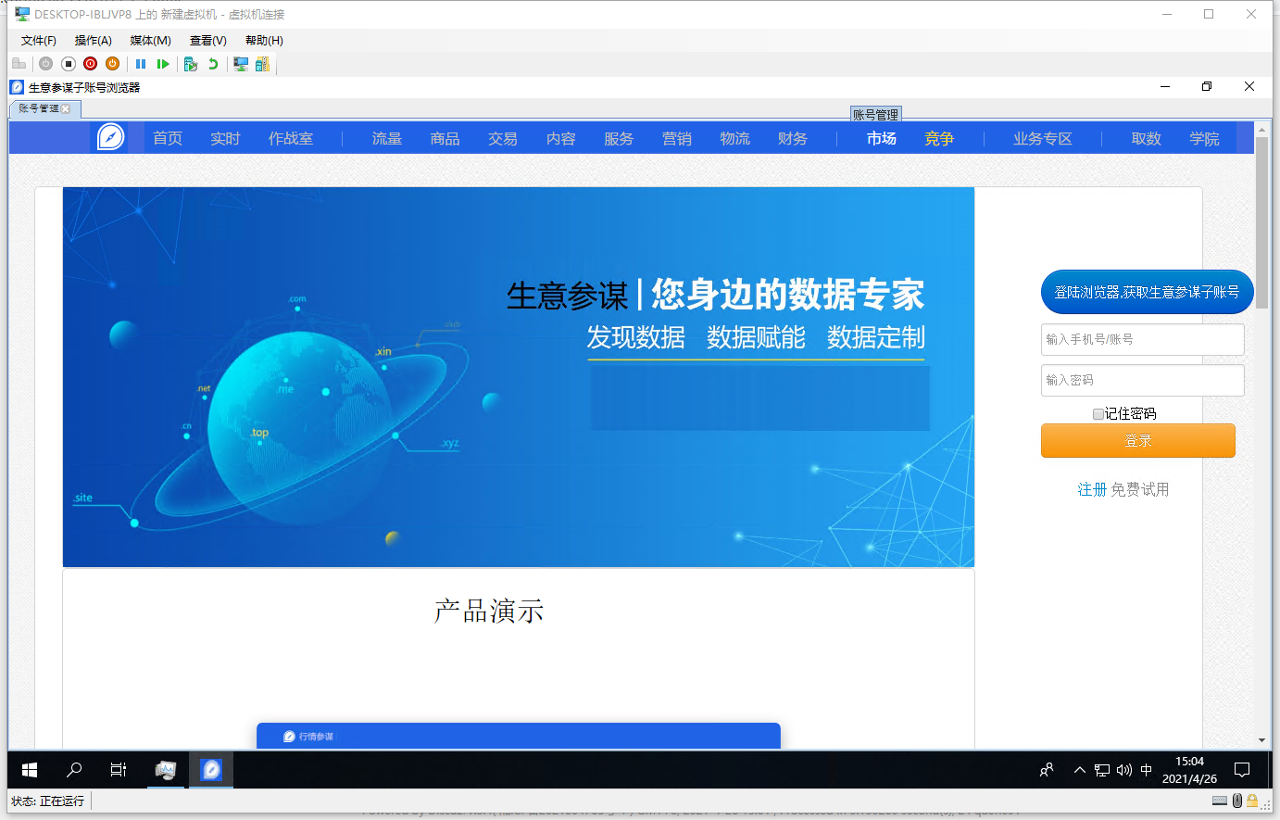Click the 生意参谋 browser taskbar icon
1280x820 pixels.
pyautogui.click(x=211, y=769)
